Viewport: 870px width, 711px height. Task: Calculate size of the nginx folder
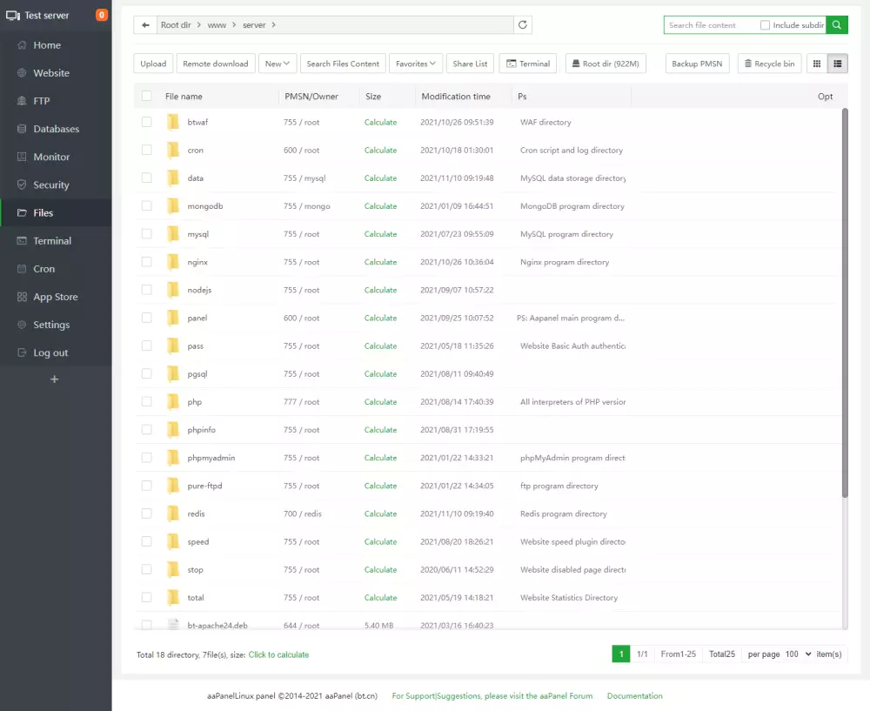point(380,261)
